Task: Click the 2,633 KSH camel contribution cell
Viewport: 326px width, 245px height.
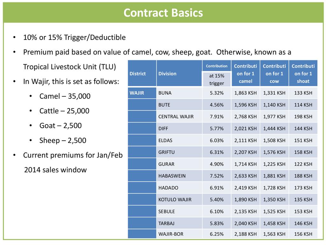Action: (245, 176)
